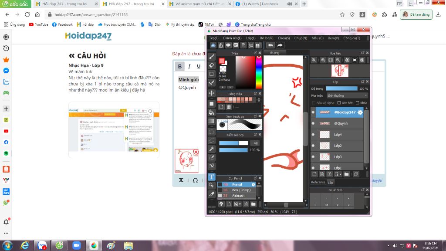Viewport: 446px width, 251px height.
Task: Toggle visibility of Lớp2 layer
Action: [x=313, y=146]
